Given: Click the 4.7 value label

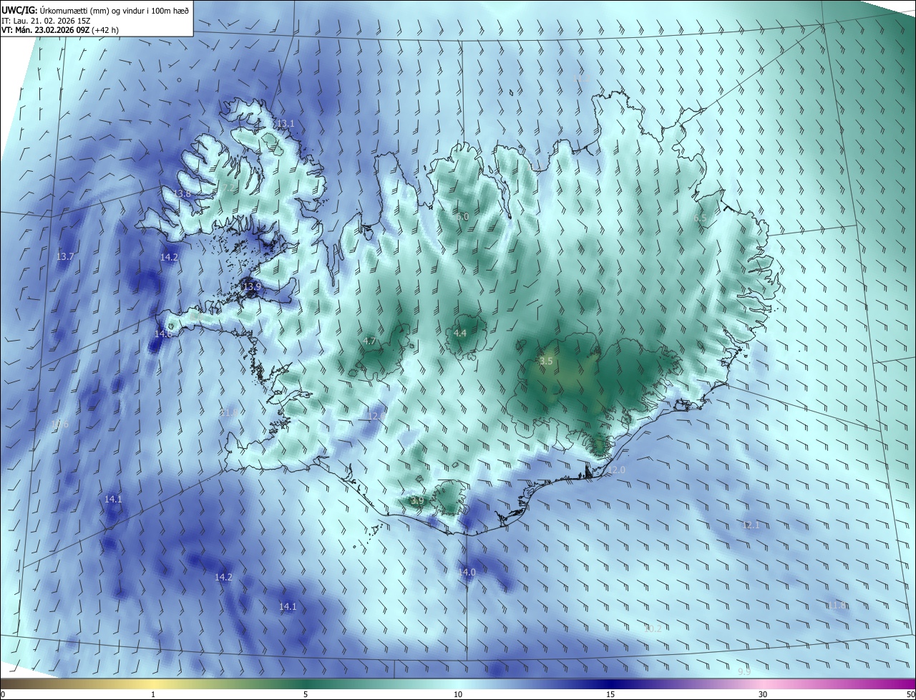Looking at the screenshot, I should (370, 341).
